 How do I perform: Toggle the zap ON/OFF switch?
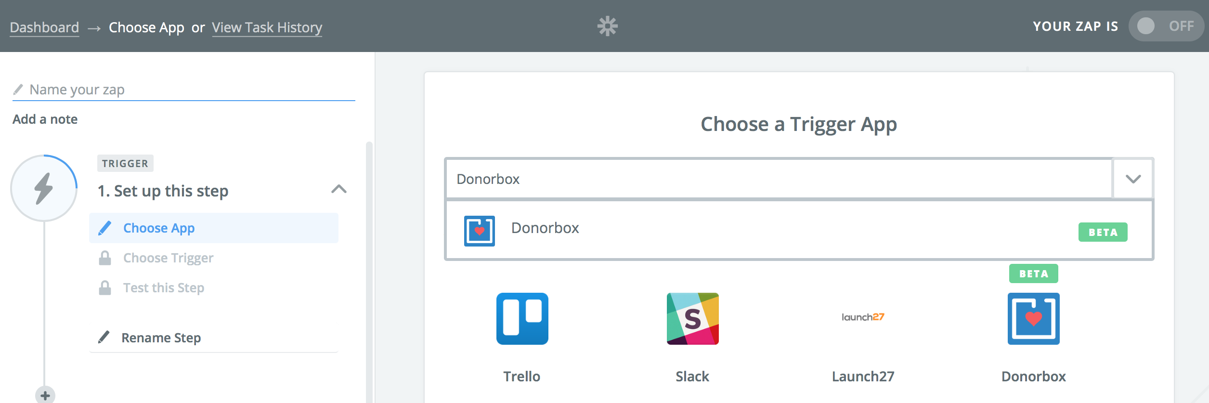[1165, 26]
